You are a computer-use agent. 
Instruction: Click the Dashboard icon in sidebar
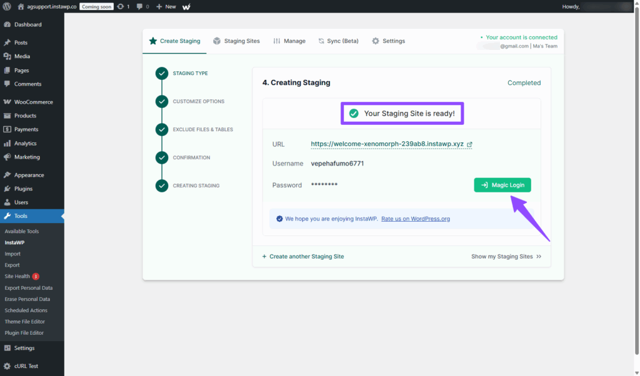[x=7, y=25]
